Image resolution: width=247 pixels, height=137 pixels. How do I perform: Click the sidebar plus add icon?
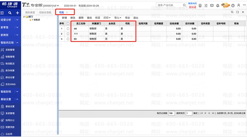coord(17,13)
